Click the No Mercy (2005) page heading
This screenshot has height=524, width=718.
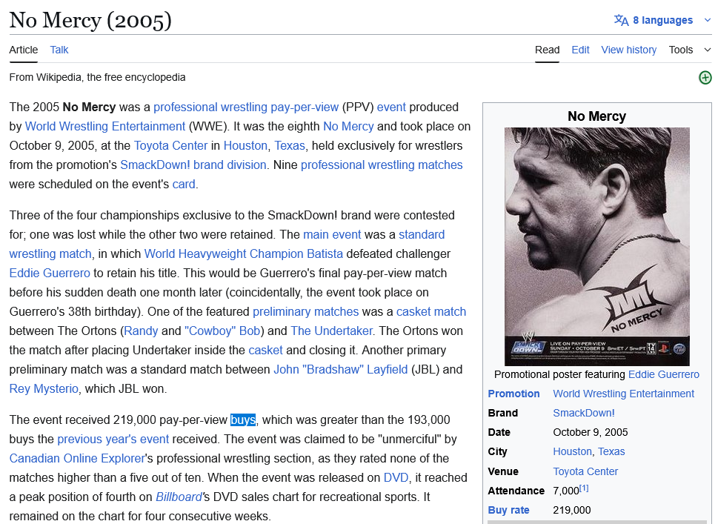(x=90, y=20)
